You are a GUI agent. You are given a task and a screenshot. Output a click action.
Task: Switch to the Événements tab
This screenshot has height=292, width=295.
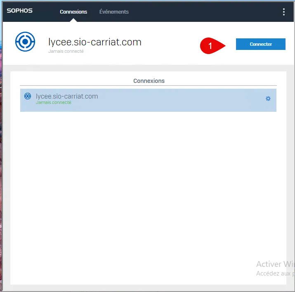[x=114, y=12]
